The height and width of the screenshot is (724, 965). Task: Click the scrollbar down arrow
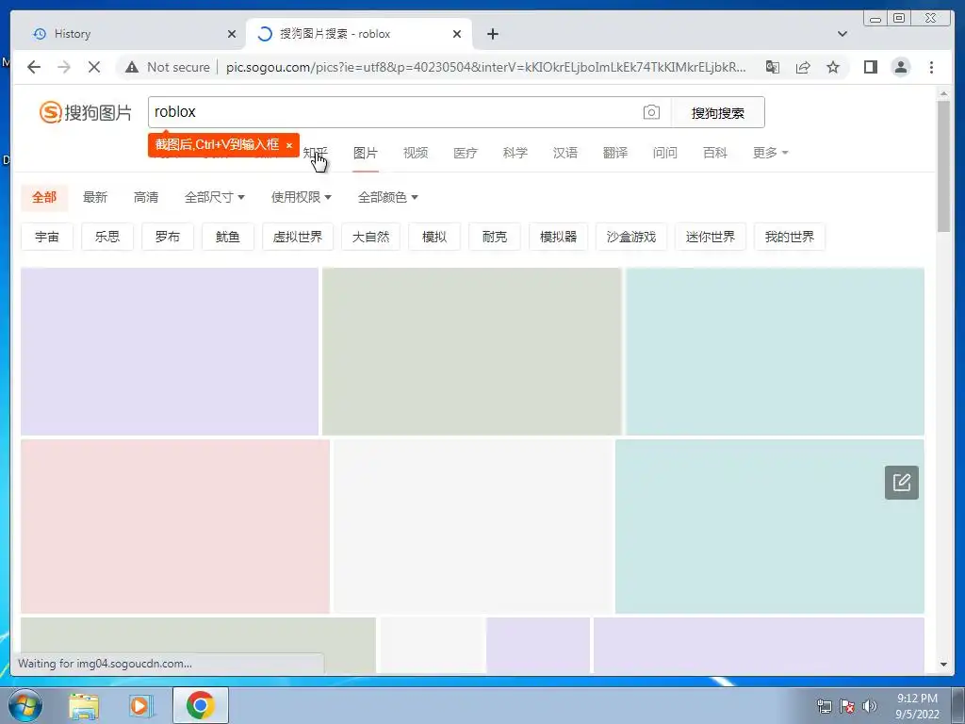[943, 665]
